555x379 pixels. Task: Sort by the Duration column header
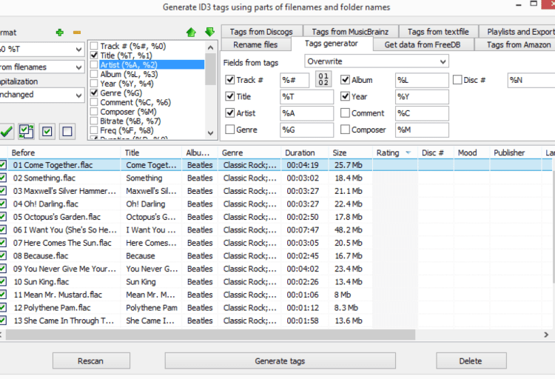(x=305, y=152)
